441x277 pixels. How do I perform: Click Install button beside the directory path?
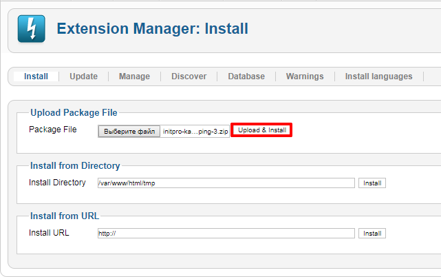pos(372,183)
